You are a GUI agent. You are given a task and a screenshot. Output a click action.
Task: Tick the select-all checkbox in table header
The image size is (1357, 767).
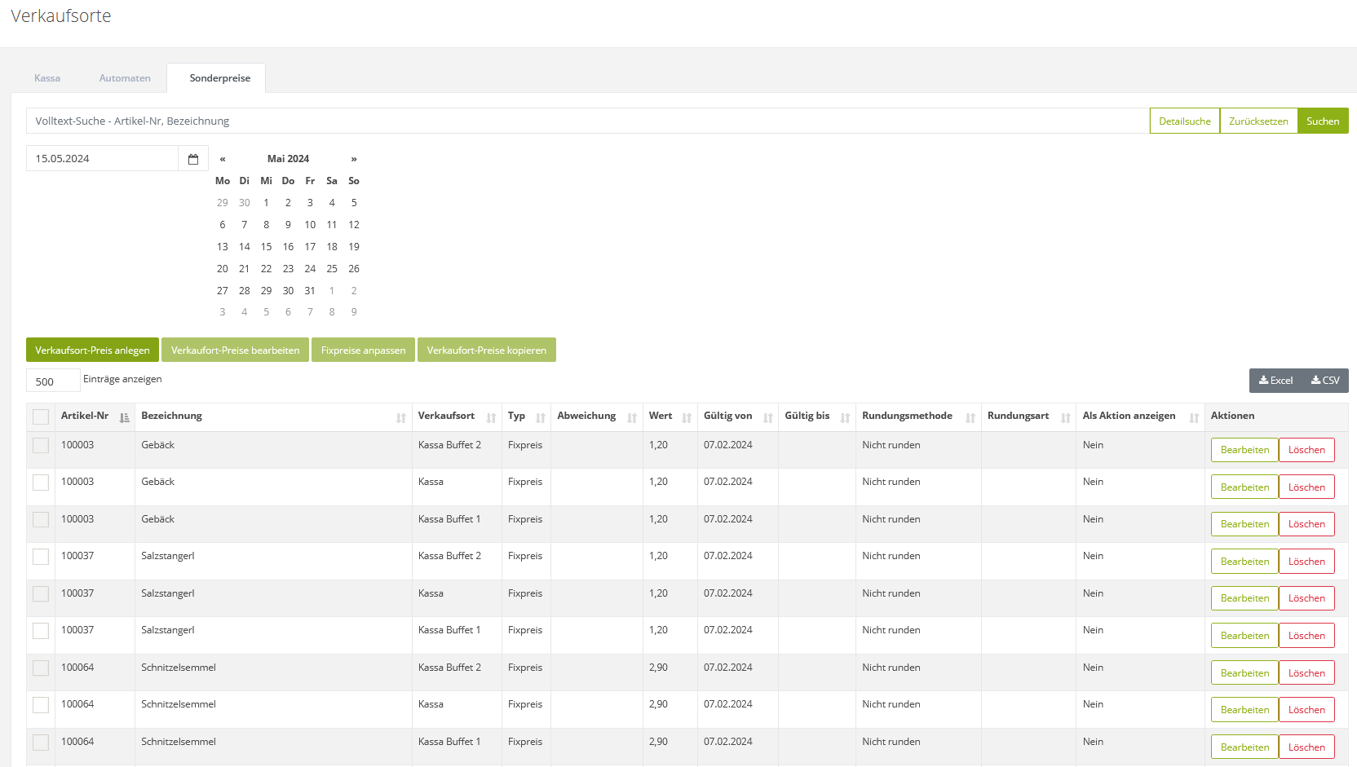point(41,417)
